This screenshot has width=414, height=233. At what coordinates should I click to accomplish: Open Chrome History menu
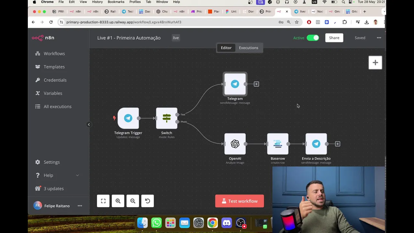tap(97, 2)
